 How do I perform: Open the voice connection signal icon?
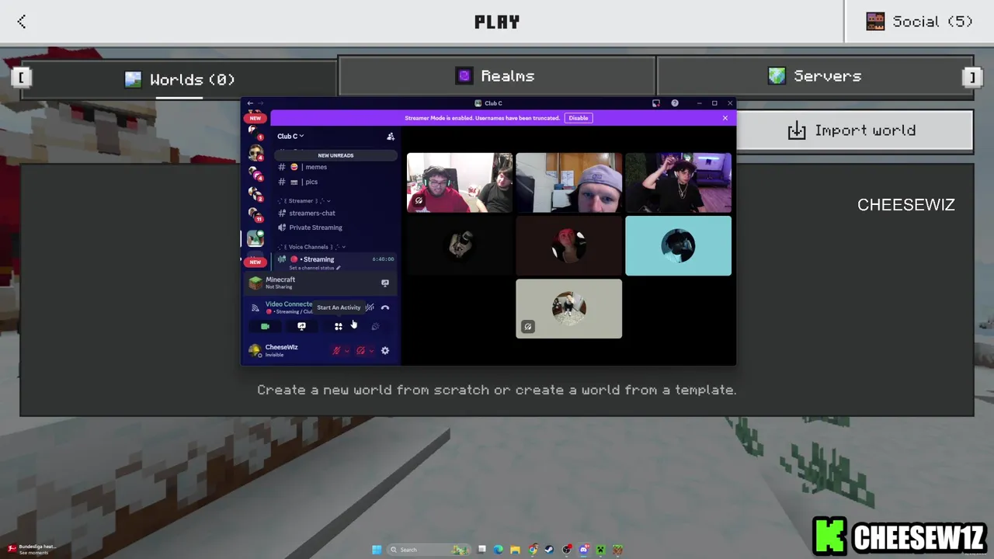click(x=255, y=307)
